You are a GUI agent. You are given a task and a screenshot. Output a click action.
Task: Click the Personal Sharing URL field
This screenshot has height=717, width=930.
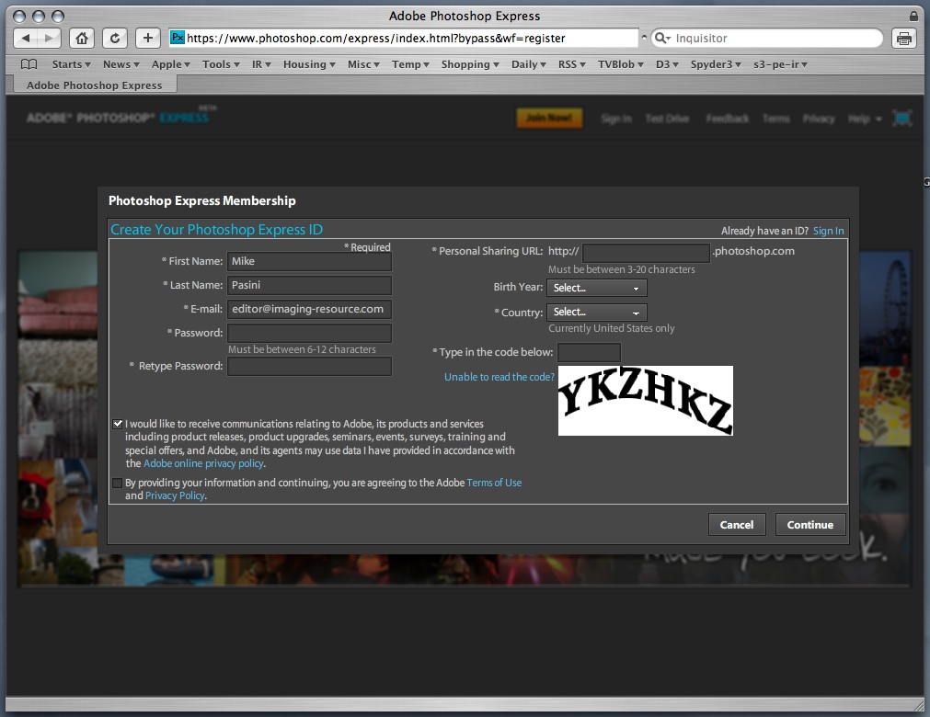coord(646,252)
